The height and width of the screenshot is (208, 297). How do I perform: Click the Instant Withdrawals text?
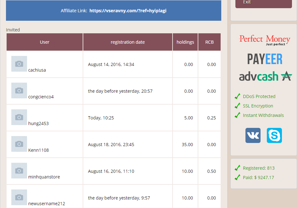point(263,115)
